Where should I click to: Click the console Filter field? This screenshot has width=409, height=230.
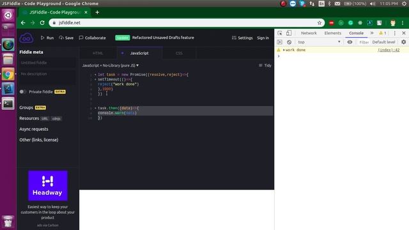[364, 42]
